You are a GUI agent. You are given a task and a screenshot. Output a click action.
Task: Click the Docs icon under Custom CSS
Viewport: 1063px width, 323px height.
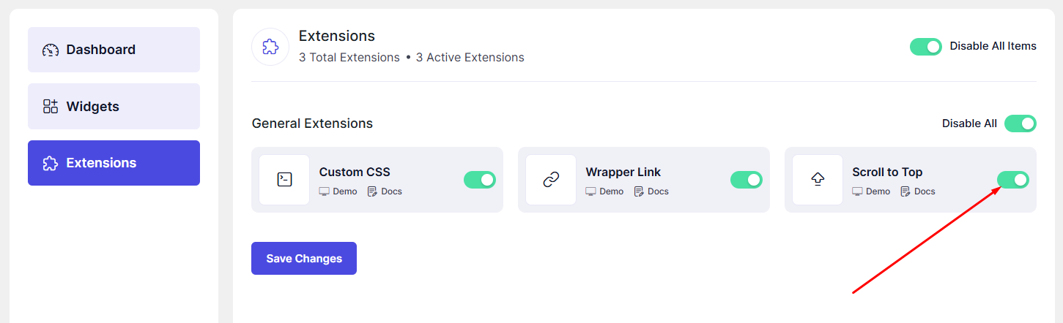click(372, 191)
